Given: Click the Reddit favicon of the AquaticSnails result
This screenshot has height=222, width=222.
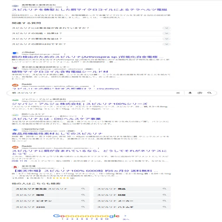Looking at the screenshot, I should click(15, 147).
